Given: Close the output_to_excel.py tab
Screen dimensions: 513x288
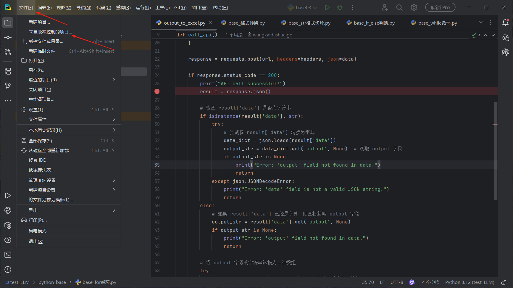Looking at the screenshot, I should (211, 22).
